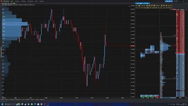The width and height of the screenshot is (188, 106).
Task: Open the Открыть menu
Action: (x=17, y=1)
